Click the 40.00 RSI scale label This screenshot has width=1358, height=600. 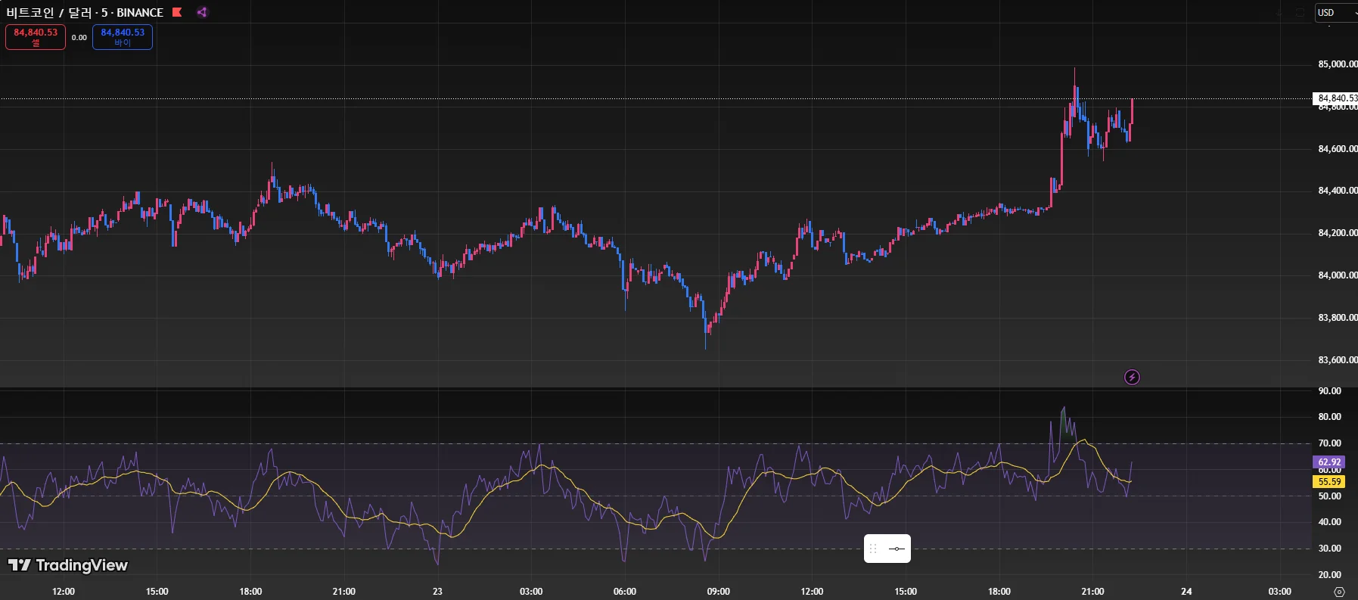pyautogui.click(x=1329, y=522)
